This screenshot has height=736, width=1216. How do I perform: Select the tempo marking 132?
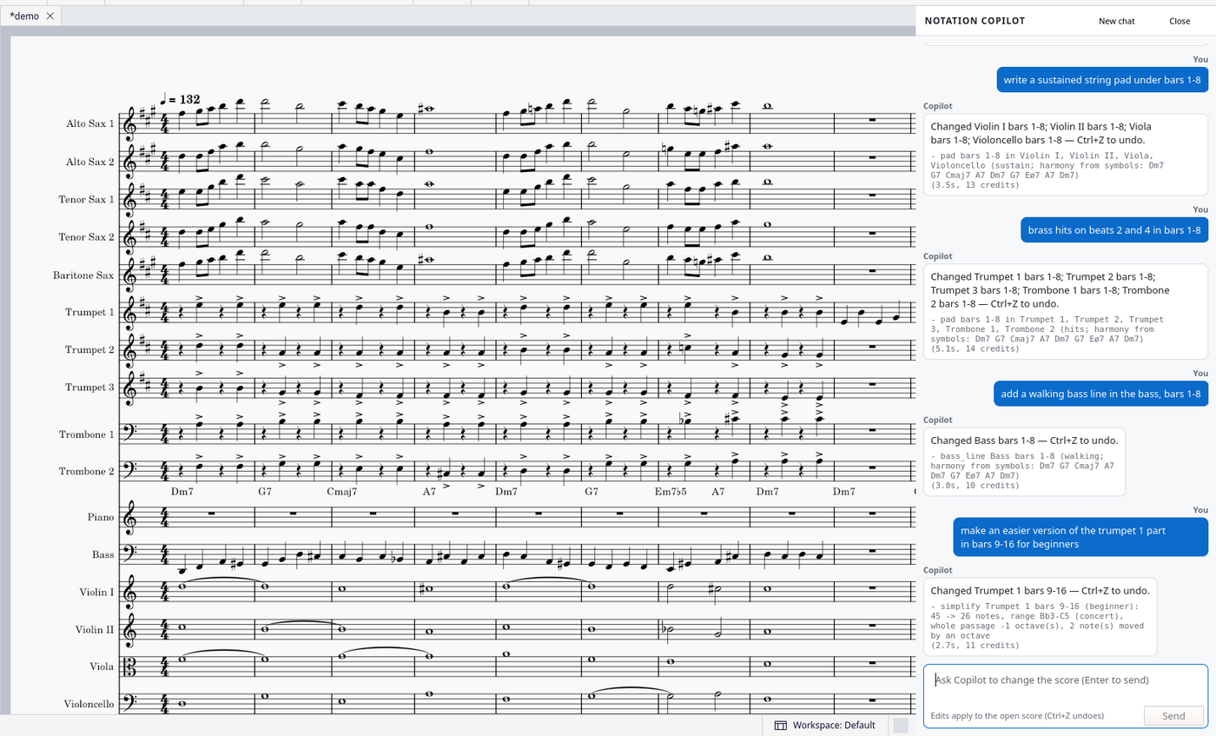tap(181, 99)
